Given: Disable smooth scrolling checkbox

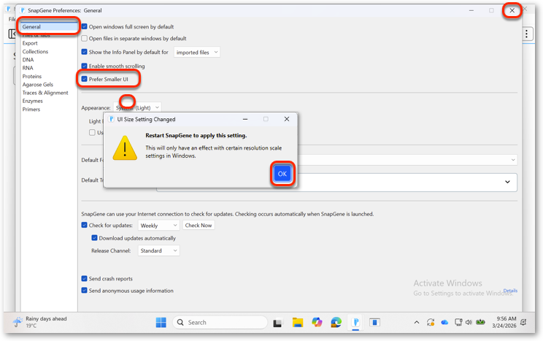Looking at the screenshot, I should 84,66.
